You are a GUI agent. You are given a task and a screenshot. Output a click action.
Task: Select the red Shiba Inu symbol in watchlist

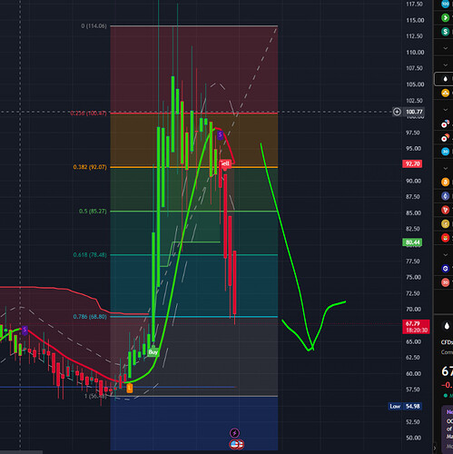(x=445, y=238)
